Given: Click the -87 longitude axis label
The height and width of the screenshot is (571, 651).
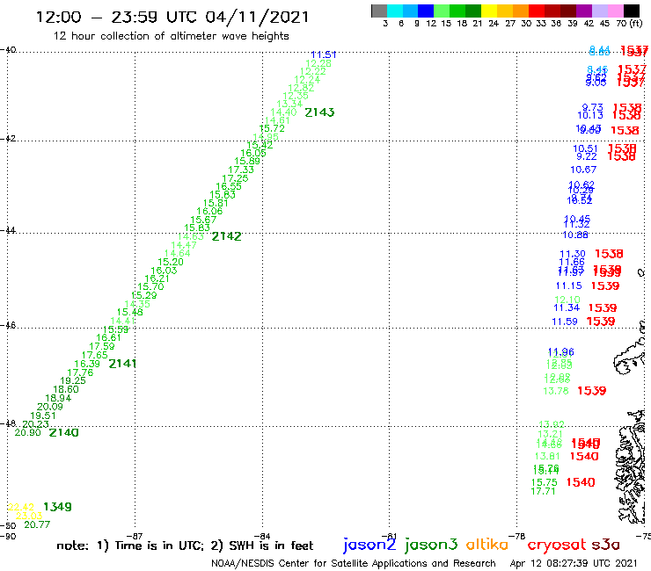Looking at the screenshot, I should (135, 536).
